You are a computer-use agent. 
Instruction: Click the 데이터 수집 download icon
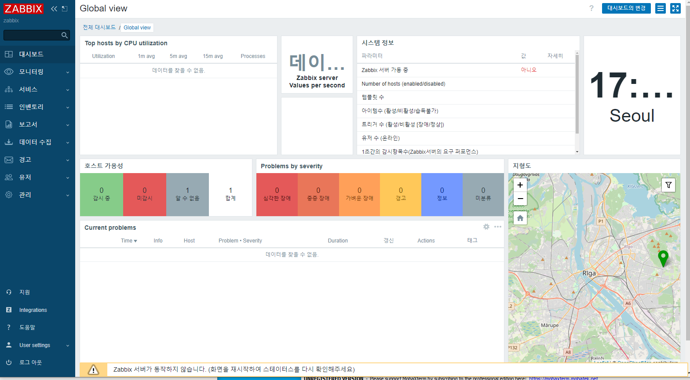pyautogui.click(x=9, y=142)
